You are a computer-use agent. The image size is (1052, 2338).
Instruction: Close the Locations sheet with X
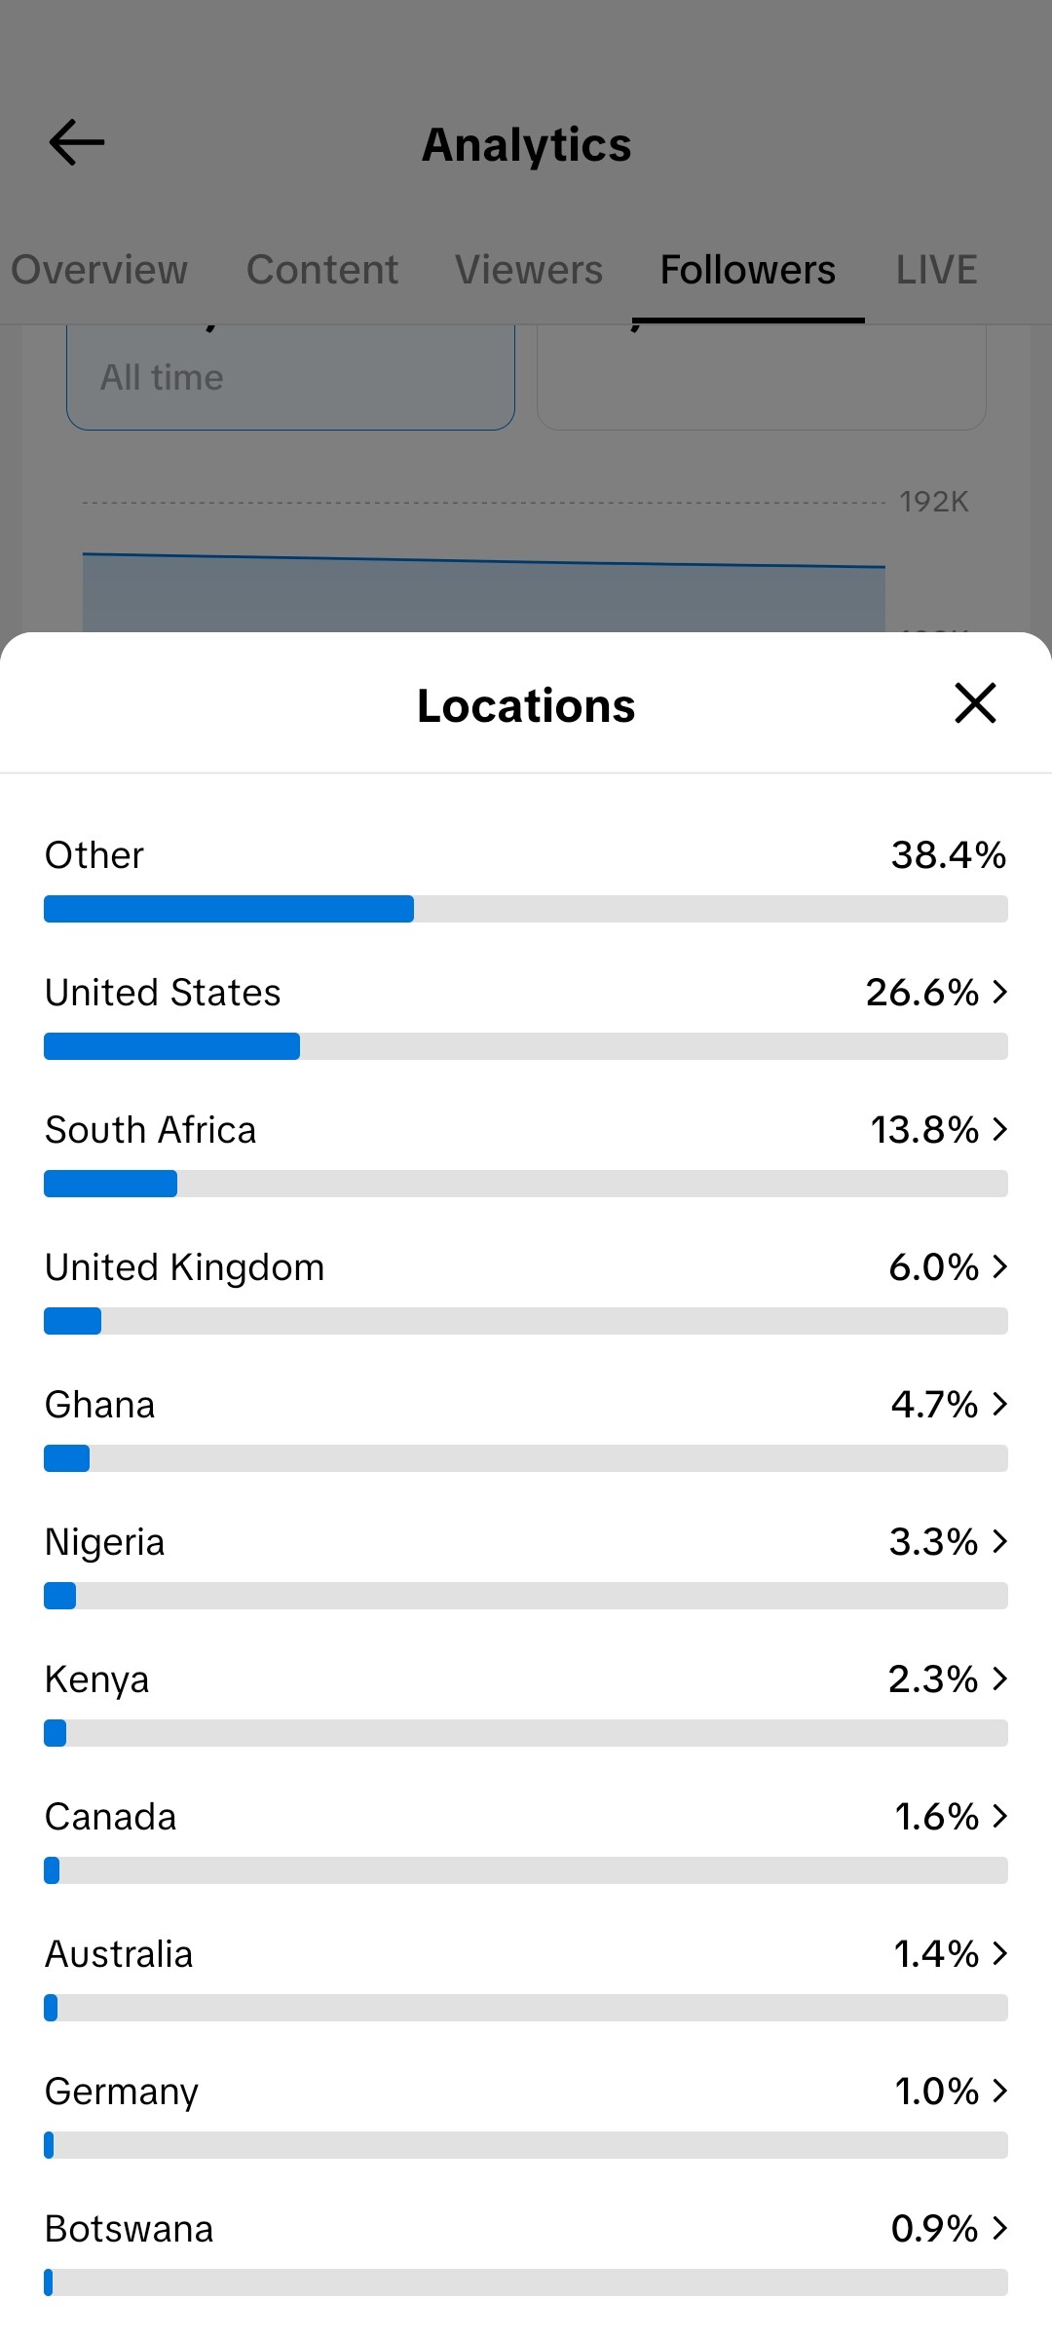[975, 703]
